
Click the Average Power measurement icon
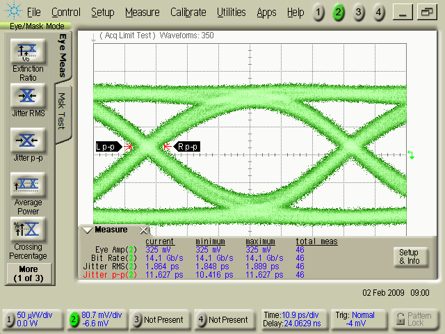click(28, 184)
